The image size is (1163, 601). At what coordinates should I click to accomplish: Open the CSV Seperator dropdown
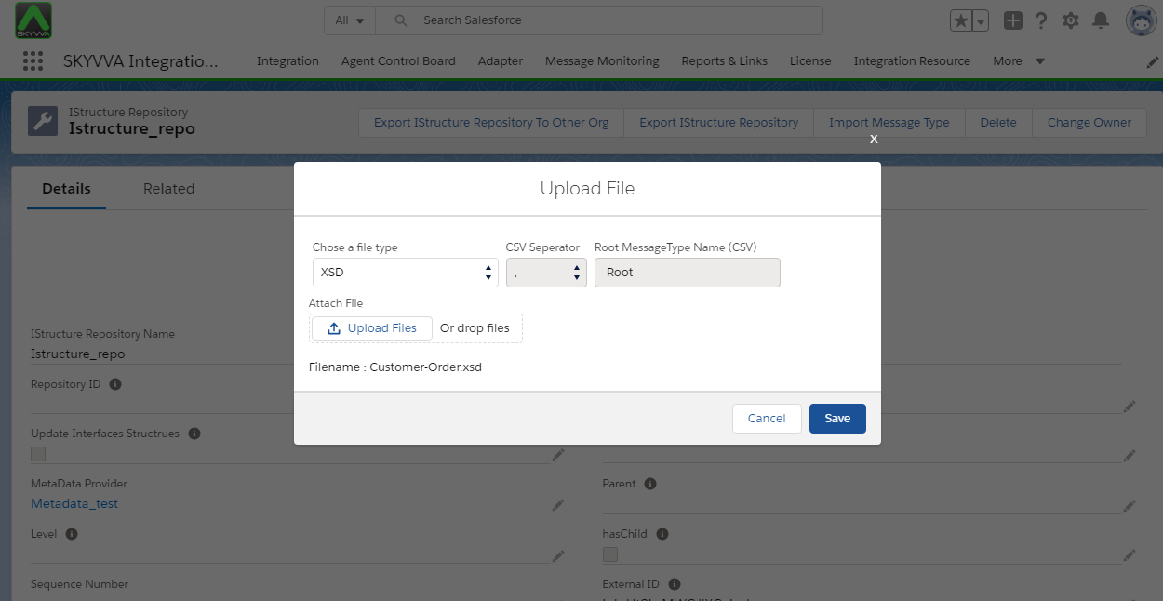coord(546,273)
